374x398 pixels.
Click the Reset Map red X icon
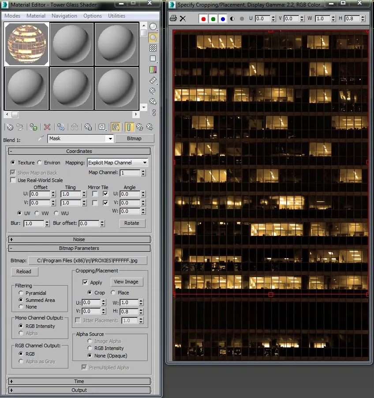47,127
